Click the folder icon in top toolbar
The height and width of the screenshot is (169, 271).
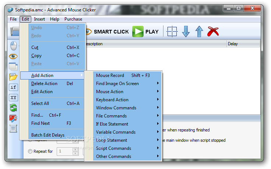[x=15, y=31]
